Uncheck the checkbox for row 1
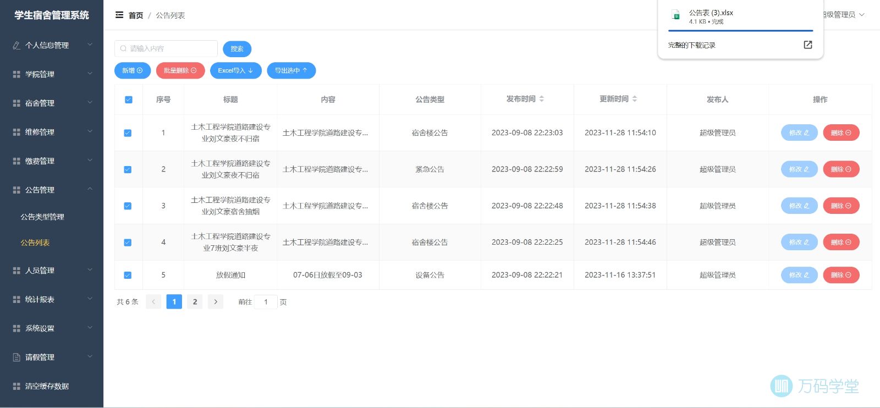The image size is (880, 408). click(x=128, y=133)
